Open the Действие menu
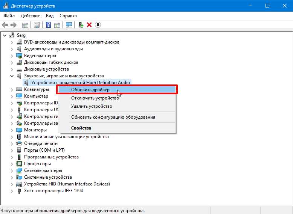This screenshot has width=293, height=214. pyautogui.click(x=30, y=16)
